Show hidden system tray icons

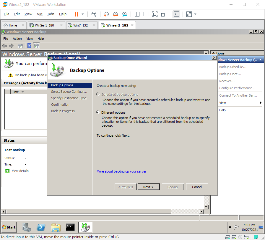230,227
